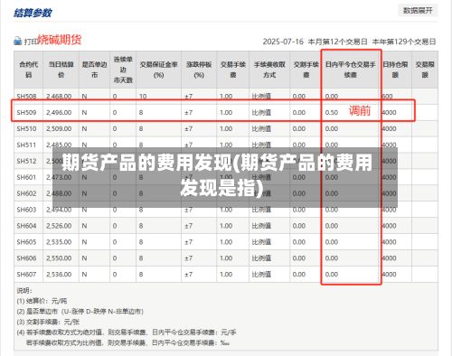Click margin rate 10 in SH508 row
Image resolution: width=452 pixels, height=356 pixels.
click(143, 97)
